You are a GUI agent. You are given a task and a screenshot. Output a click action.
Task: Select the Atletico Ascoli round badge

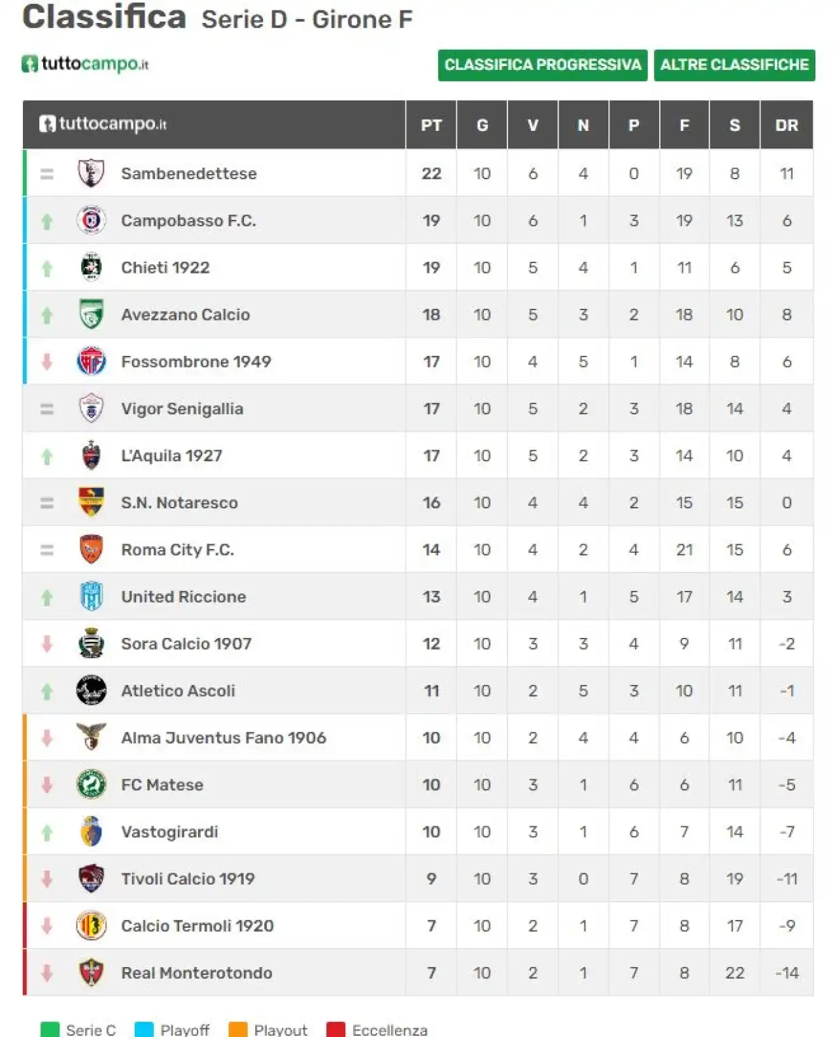point(91,691)
